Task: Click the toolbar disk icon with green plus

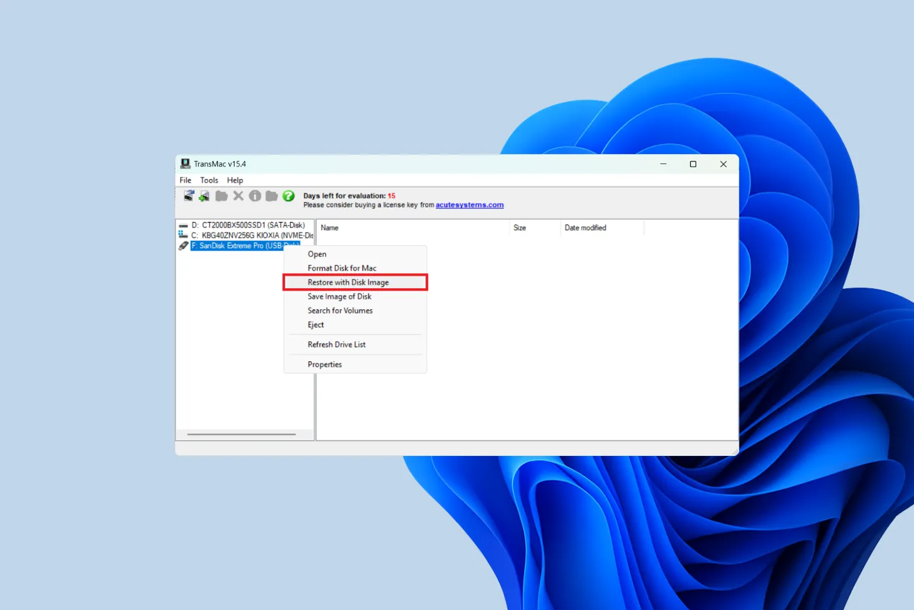Action: pos(204,196)
